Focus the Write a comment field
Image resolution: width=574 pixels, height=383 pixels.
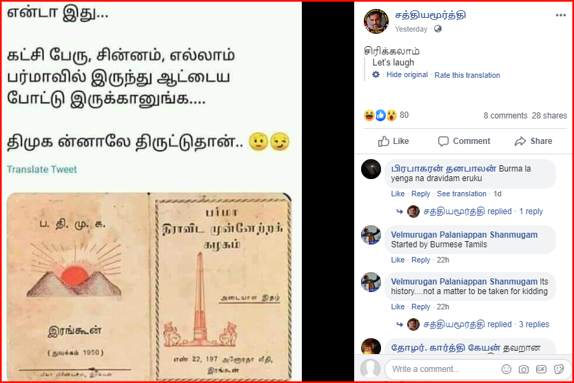(x=443, y=369)
